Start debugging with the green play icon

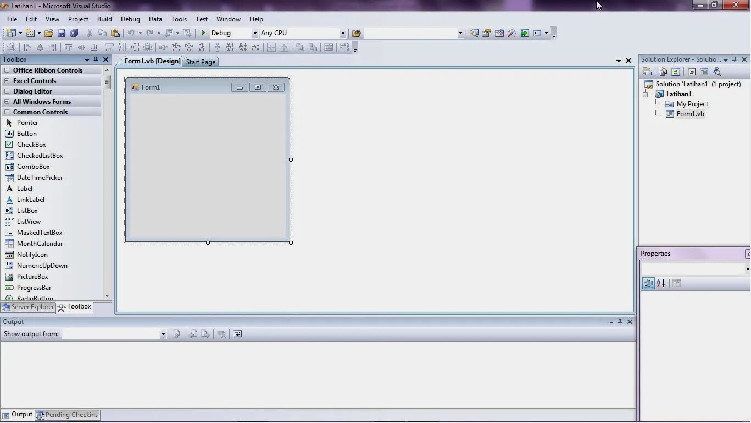tap(203, 33)
